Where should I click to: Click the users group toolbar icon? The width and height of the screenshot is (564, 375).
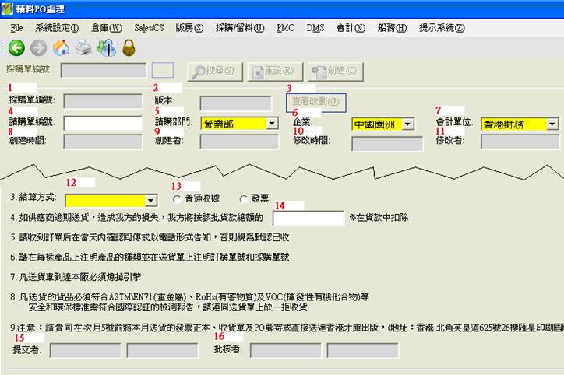click(x=106, y=48)
